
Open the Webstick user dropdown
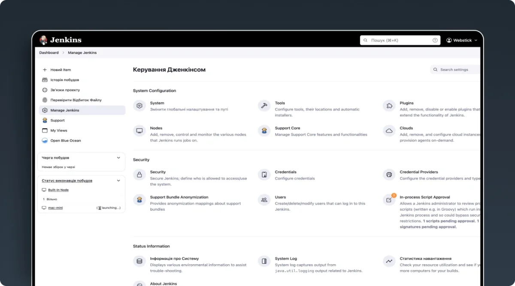tap(462, 40)
